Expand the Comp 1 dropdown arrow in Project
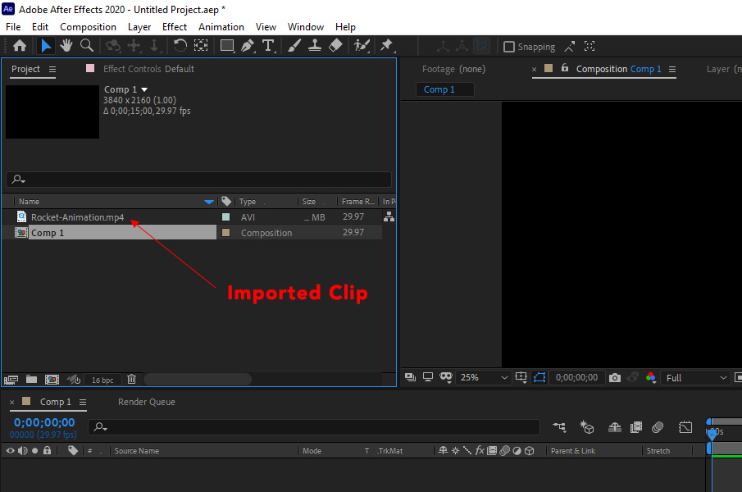 (x=145, y=89)
